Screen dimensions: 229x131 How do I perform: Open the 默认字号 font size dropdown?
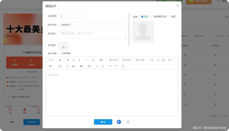[114, 60]
